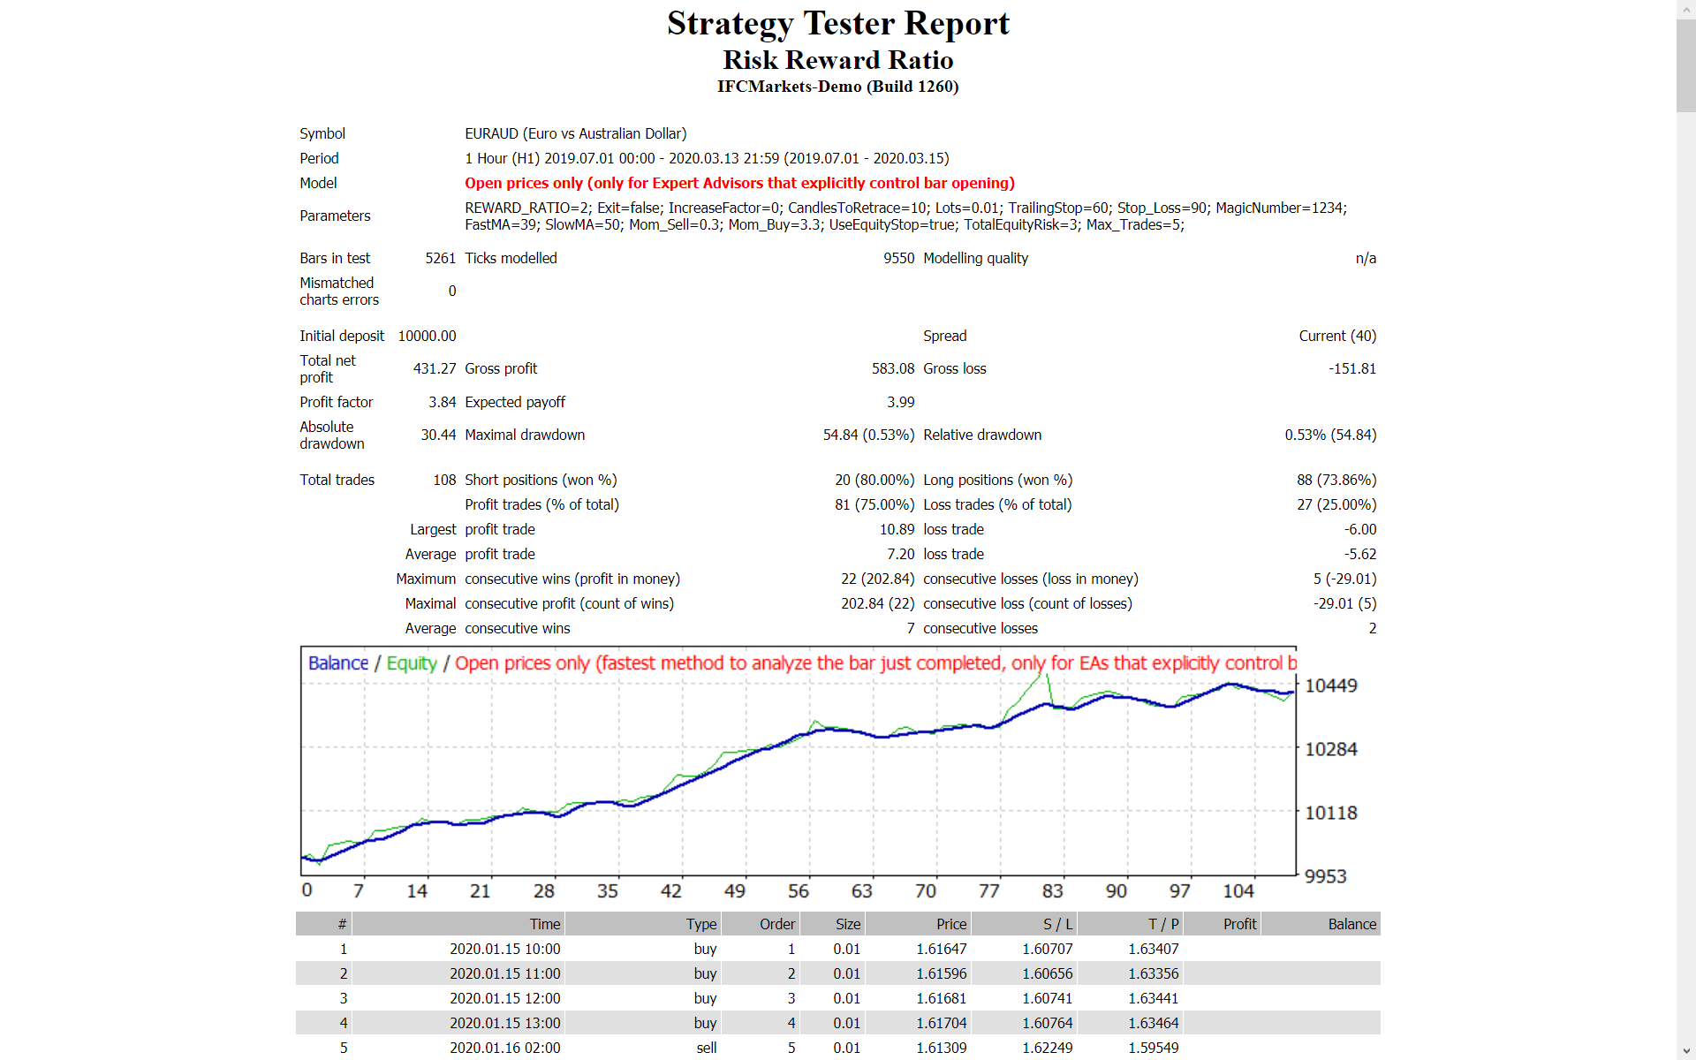Click the Strategy Tester Report title
The image size is (1696, 1060).
coord(837,23)
